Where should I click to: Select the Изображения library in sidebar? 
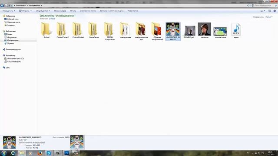13,40
